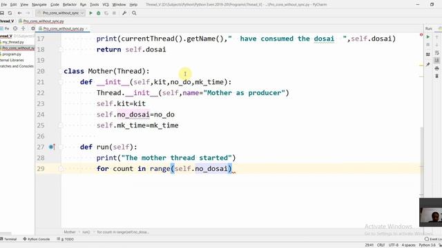The image size is (442, 248).
Task: Change indent setting 4 spaces in status bar
Action: pyautogui.click(x=408, y=245)
